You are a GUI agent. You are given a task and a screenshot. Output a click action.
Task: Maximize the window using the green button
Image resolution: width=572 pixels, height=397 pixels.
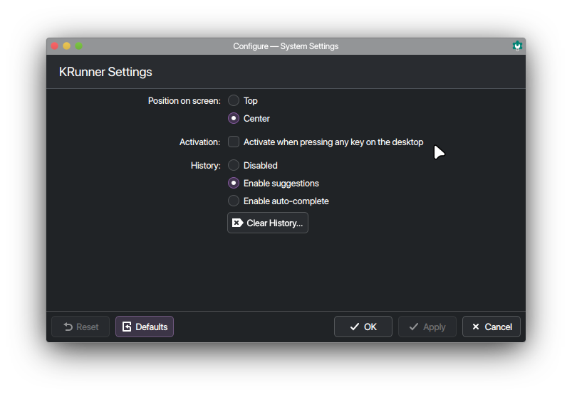coord(78,46)
